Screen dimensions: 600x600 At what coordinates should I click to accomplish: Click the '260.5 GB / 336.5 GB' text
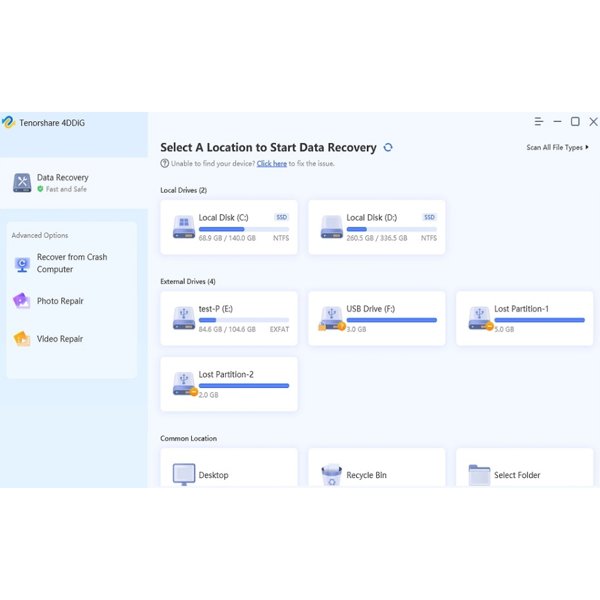point(377,238)
